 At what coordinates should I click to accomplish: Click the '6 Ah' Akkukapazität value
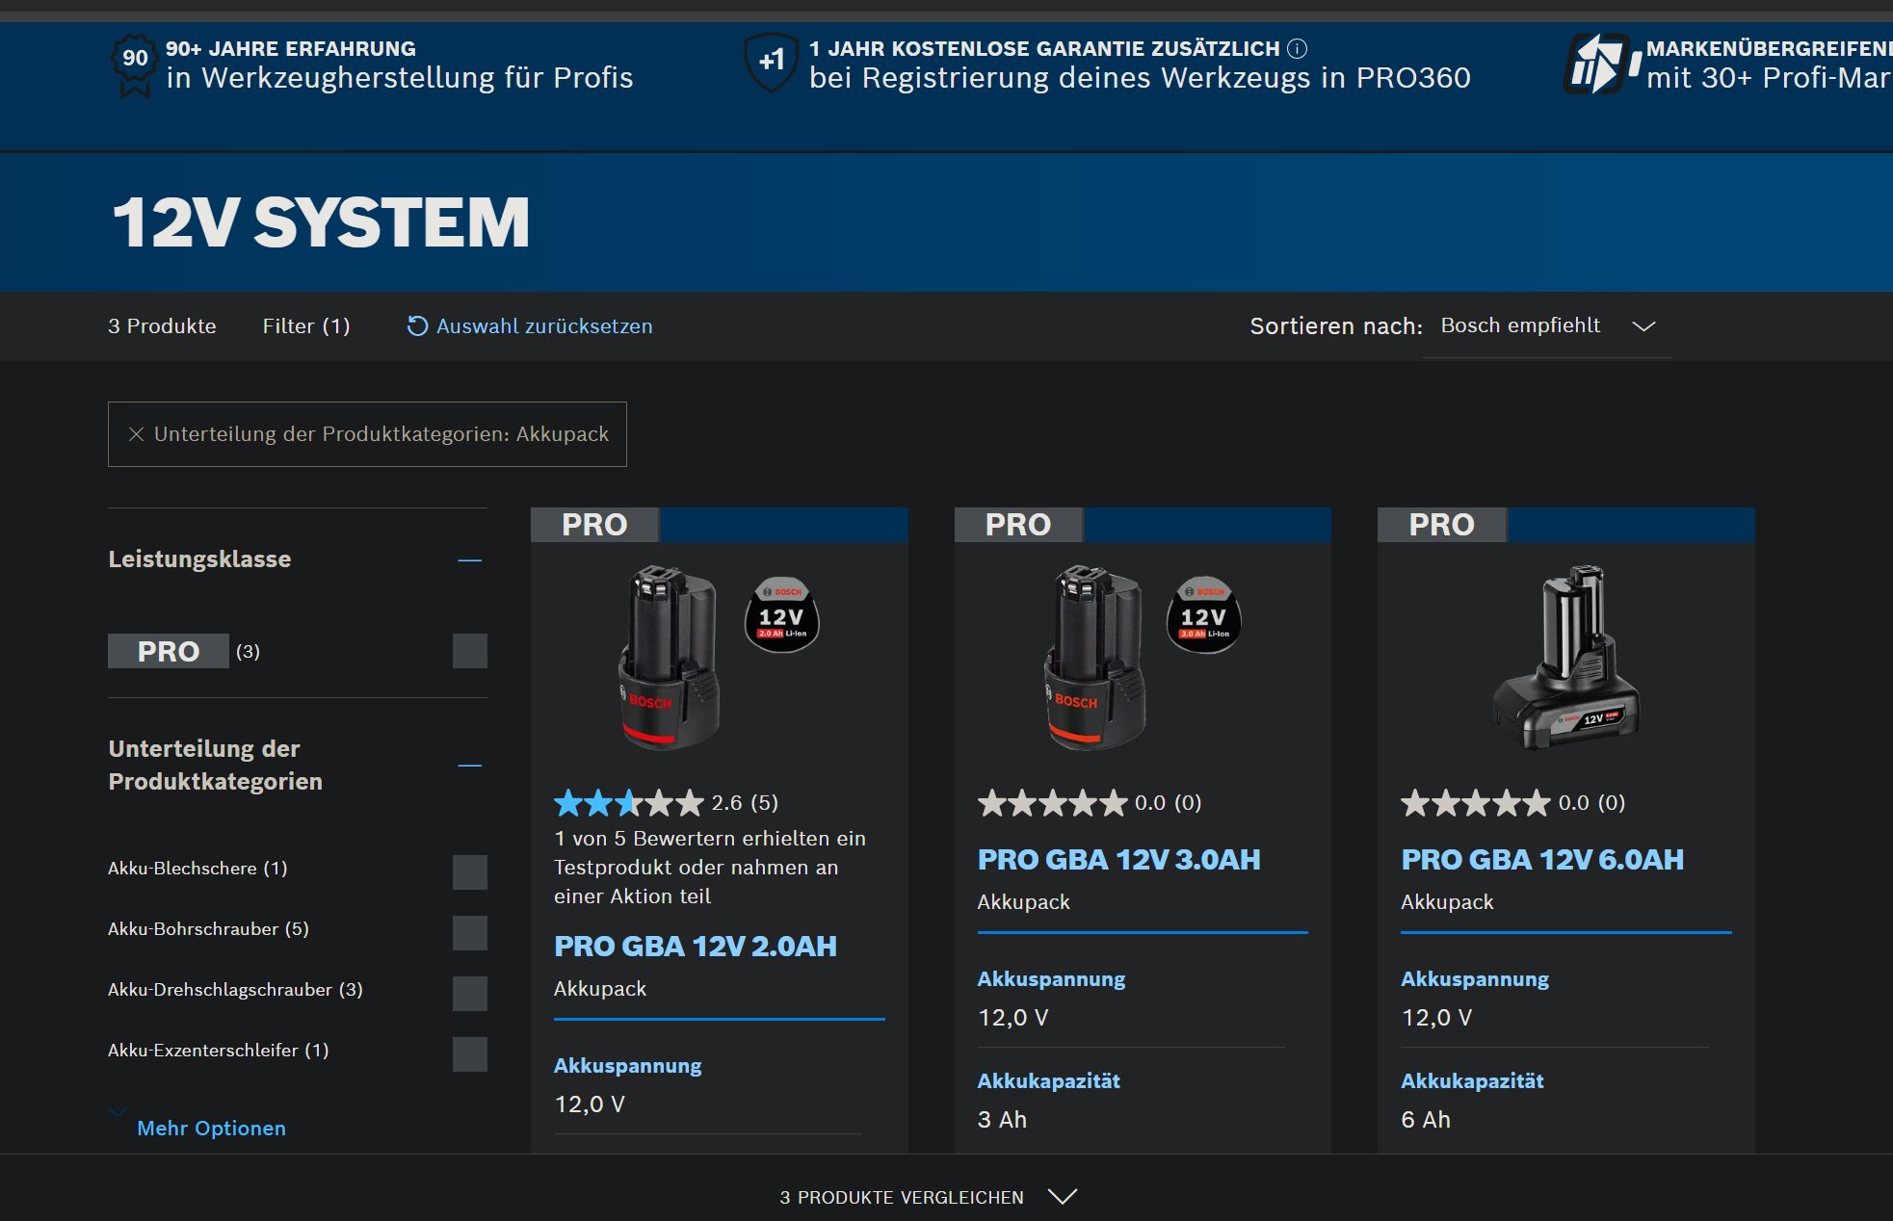pyautogui.click(x=1426, y=1120)
